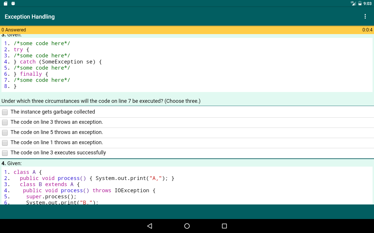Tap the quiz timer showing 0:0:4
Image resolution: width=374 pixels, height=233 pixels.
pyautogui.click(x=367, y=30)
